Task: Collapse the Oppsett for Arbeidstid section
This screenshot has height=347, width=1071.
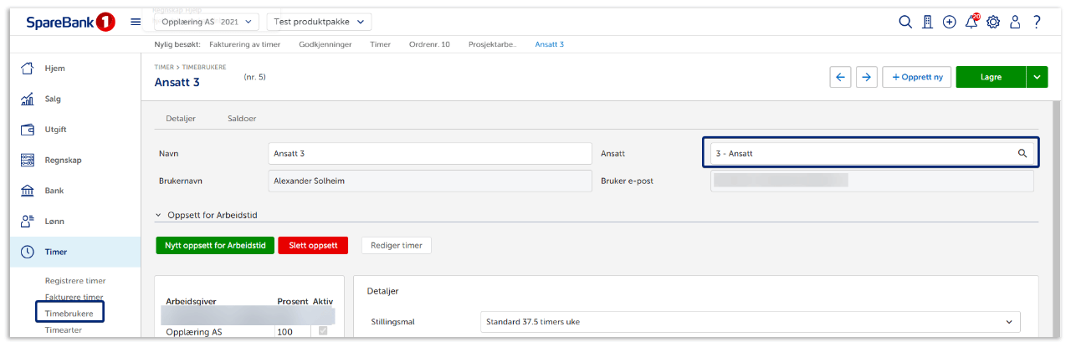Action: (x=158, y=215)
